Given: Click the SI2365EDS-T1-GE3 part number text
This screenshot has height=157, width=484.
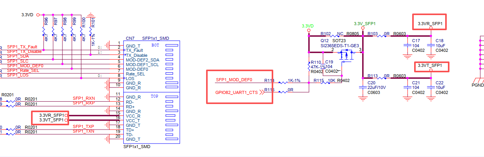Looking at the screenshot, I should [340, 46].
